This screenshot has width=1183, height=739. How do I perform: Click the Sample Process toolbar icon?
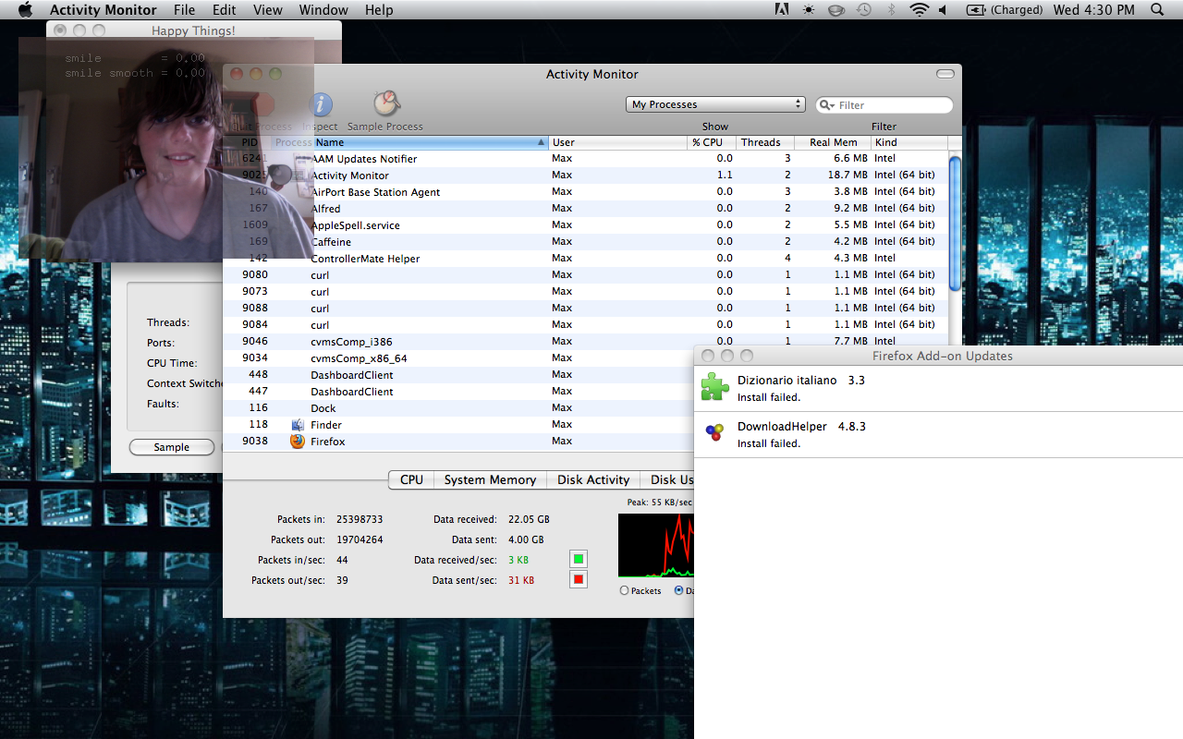point(386,104)
